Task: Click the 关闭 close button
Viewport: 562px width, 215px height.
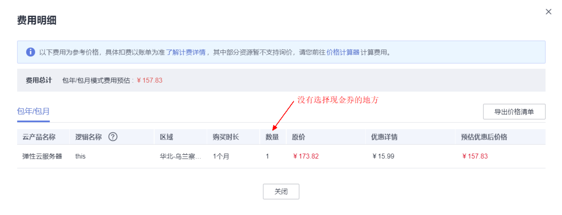Action: [x=281, y=191]
